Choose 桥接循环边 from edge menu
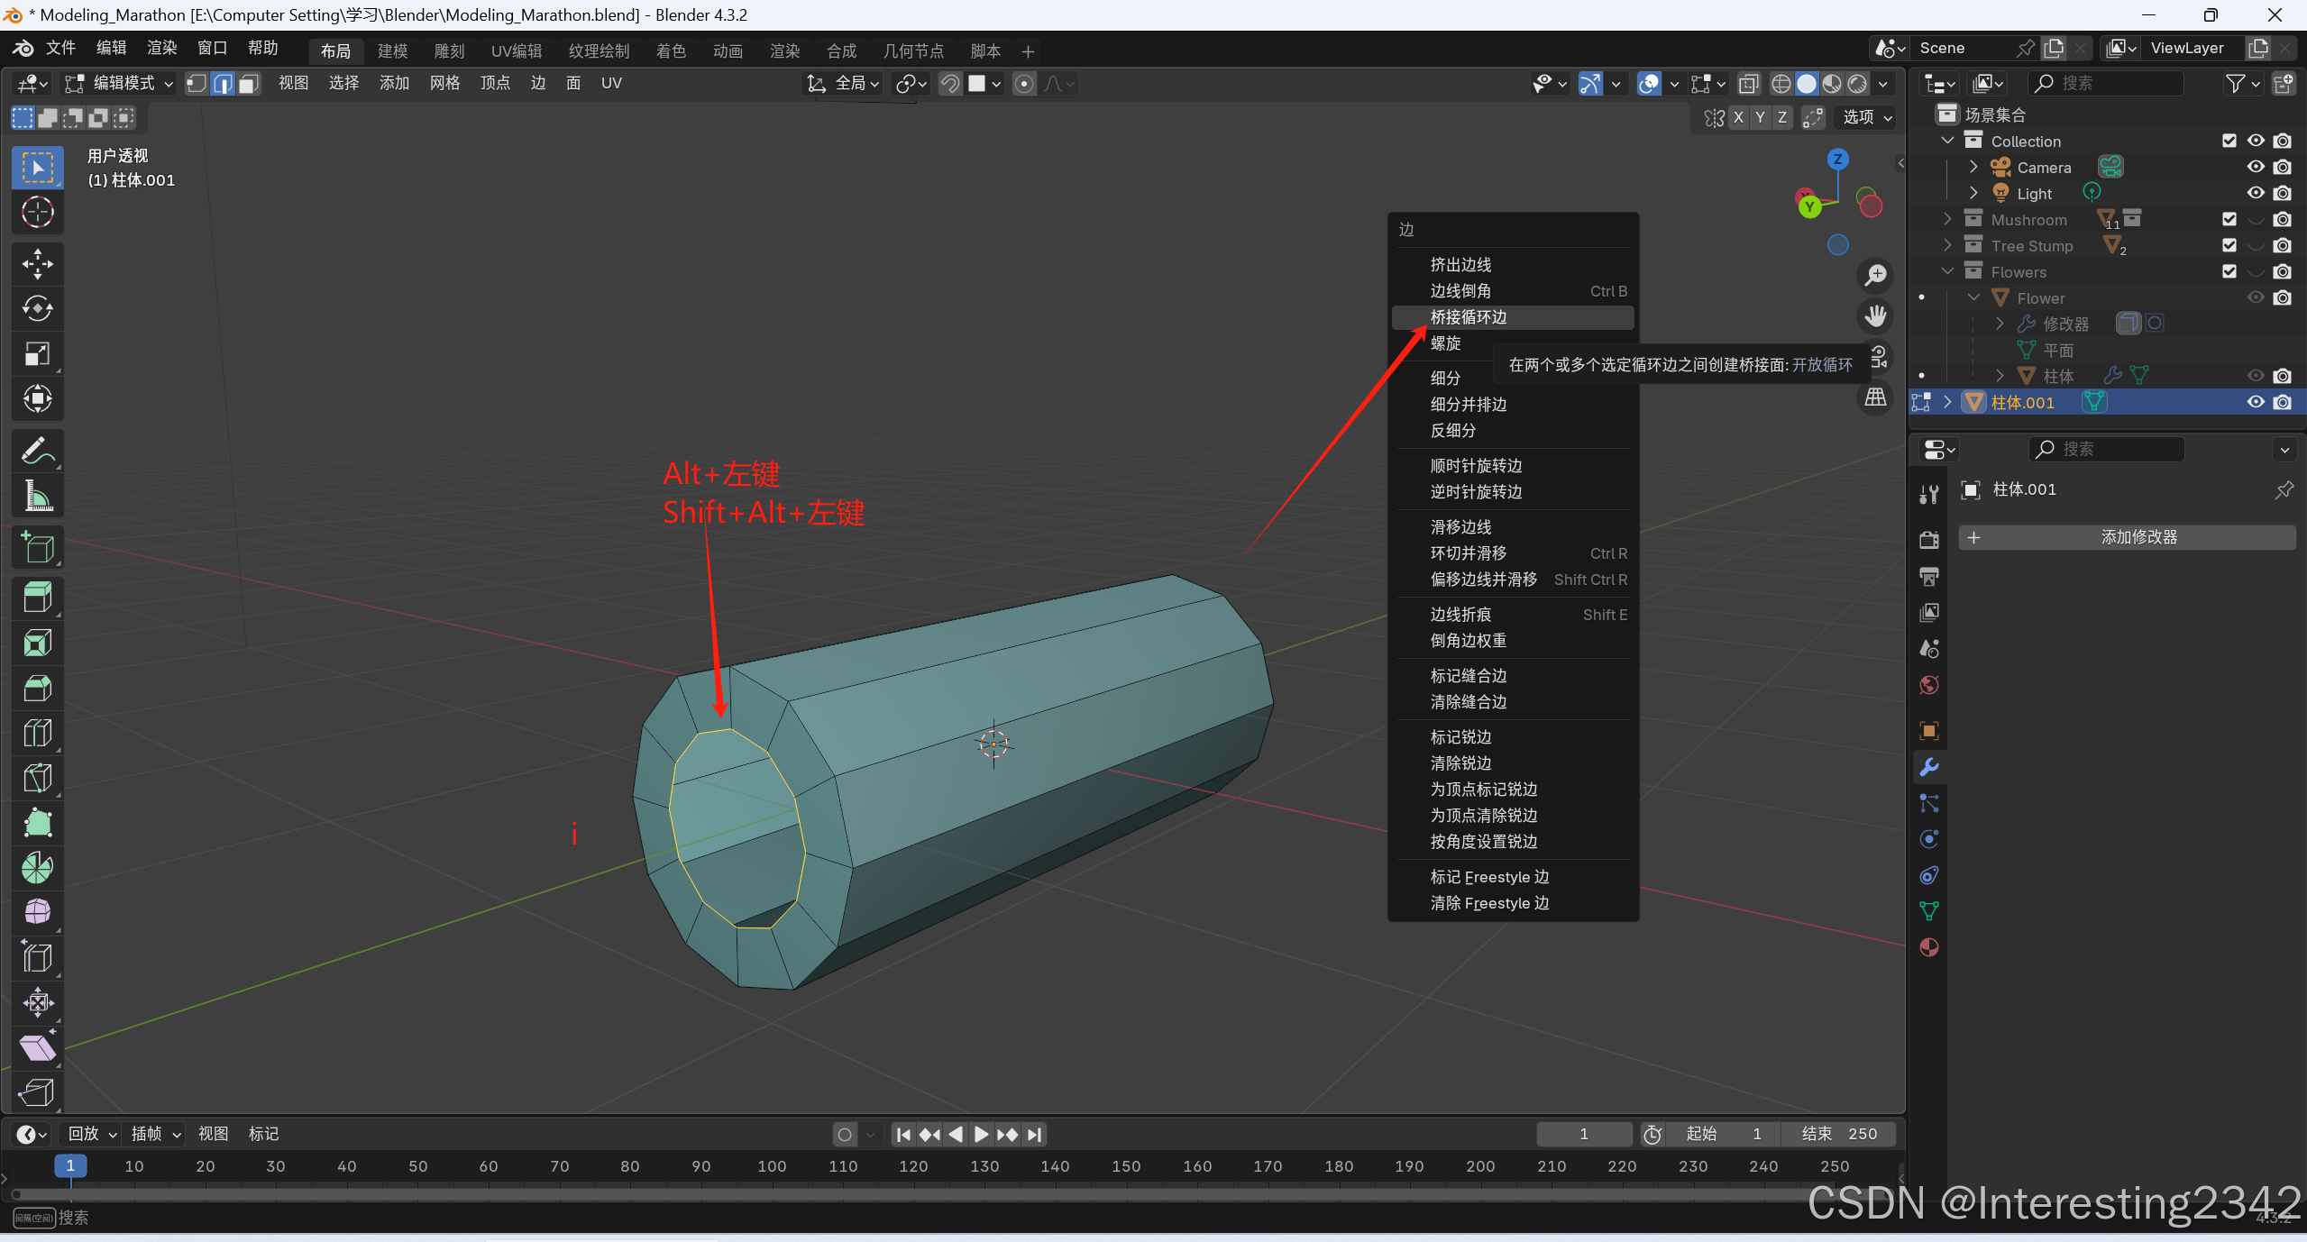 tap(1469, 317)
